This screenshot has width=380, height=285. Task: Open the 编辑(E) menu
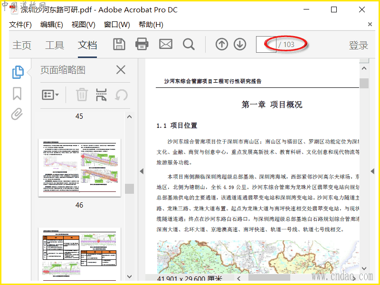click(52, 25)
